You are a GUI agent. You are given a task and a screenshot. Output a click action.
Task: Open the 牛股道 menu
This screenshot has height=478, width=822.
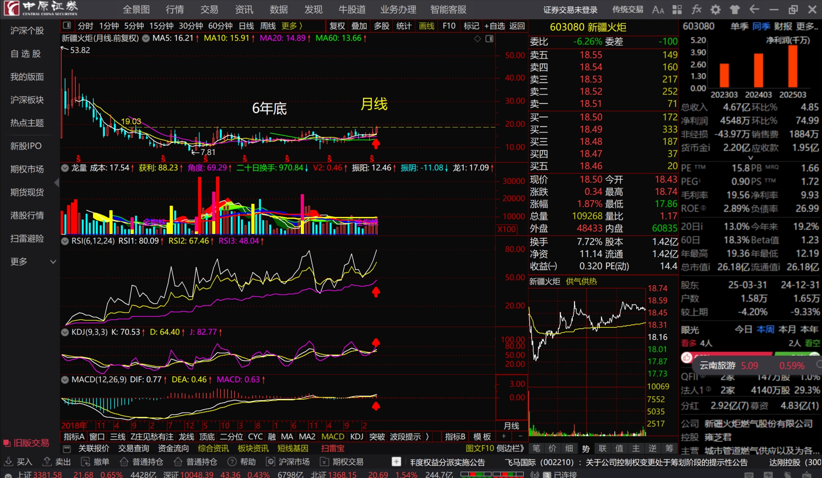[x=352, y=9]
